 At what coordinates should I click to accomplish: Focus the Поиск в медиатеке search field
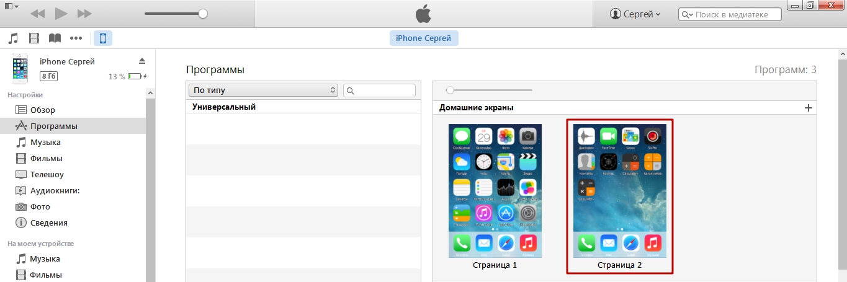(x=730, y=14)
